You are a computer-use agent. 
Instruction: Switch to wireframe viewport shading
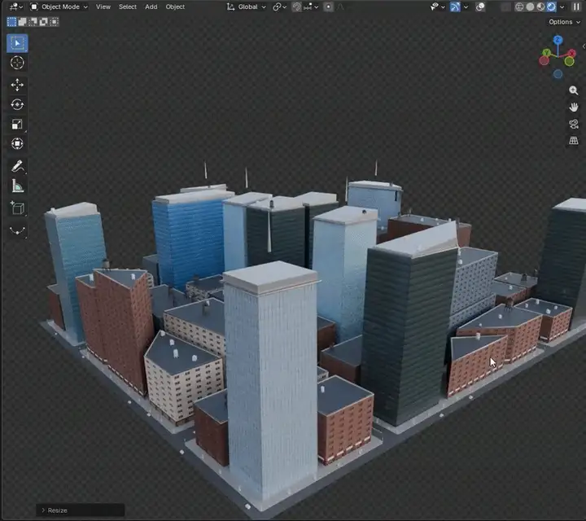pos(519,7)
